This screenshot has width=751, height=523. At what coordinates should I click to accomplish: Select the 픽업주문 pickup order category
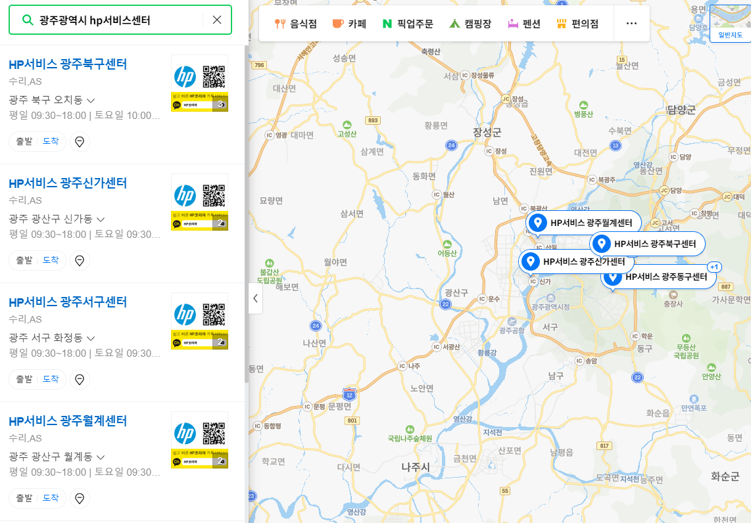(x=408, y=24)
